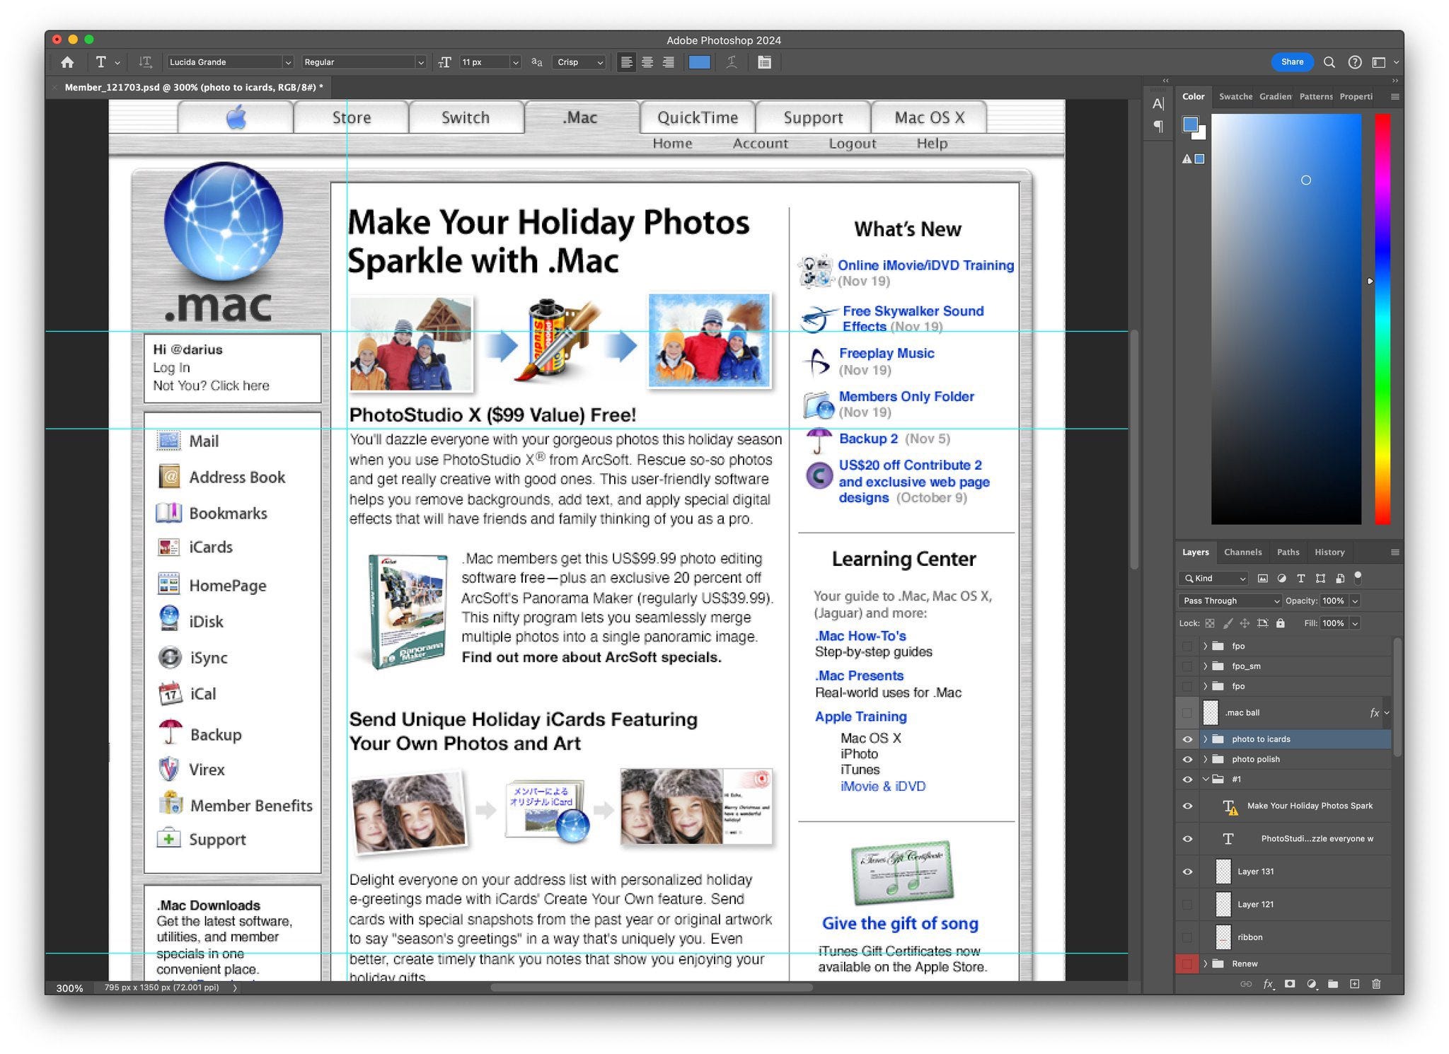Lock transparent pixels icon
The height and width of the screenshot is (1054, 1449).
1210,623
